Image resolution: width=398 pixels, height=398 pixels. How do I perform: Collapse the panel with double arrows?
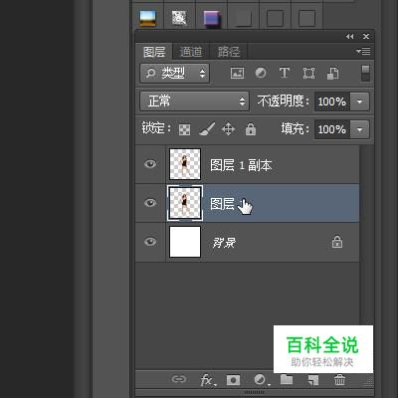349,37
